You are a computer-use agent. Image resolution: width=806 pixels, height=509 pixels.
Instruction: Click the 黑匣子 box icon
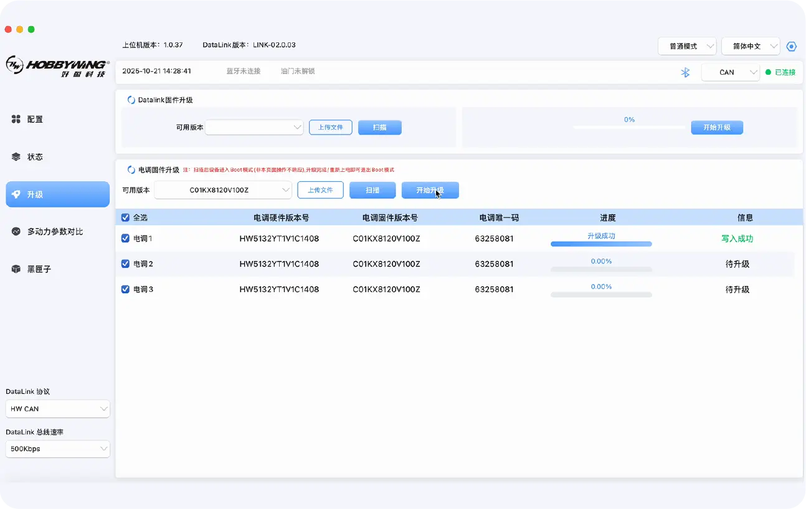tap(16, 269)
